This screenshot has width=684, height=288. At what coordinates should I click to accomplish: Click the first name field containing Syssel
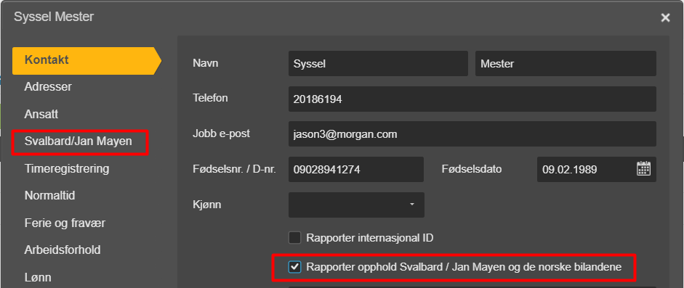(x=378, y=64)
